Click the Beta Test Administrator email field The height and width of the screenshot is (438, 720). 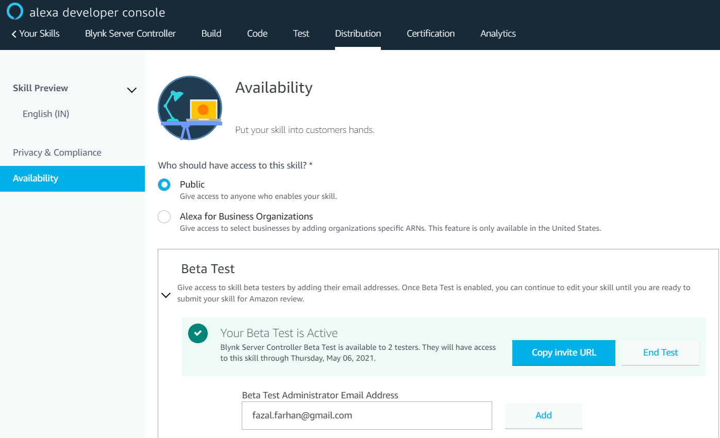(x=367, y=415)
